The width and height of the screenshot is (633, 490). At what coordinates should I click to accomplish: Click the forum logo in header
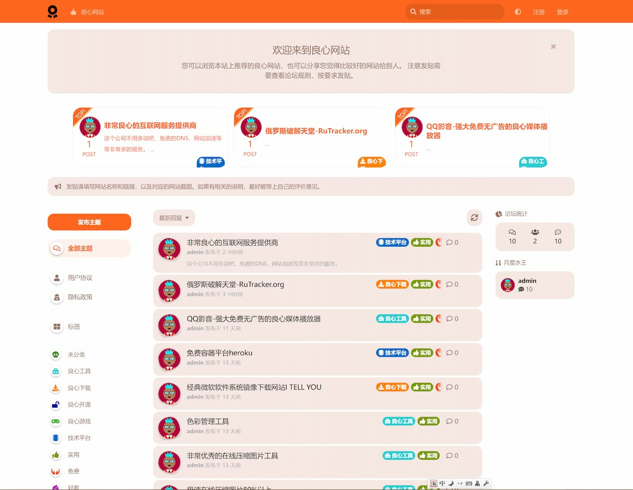click(x=53, y=12)
